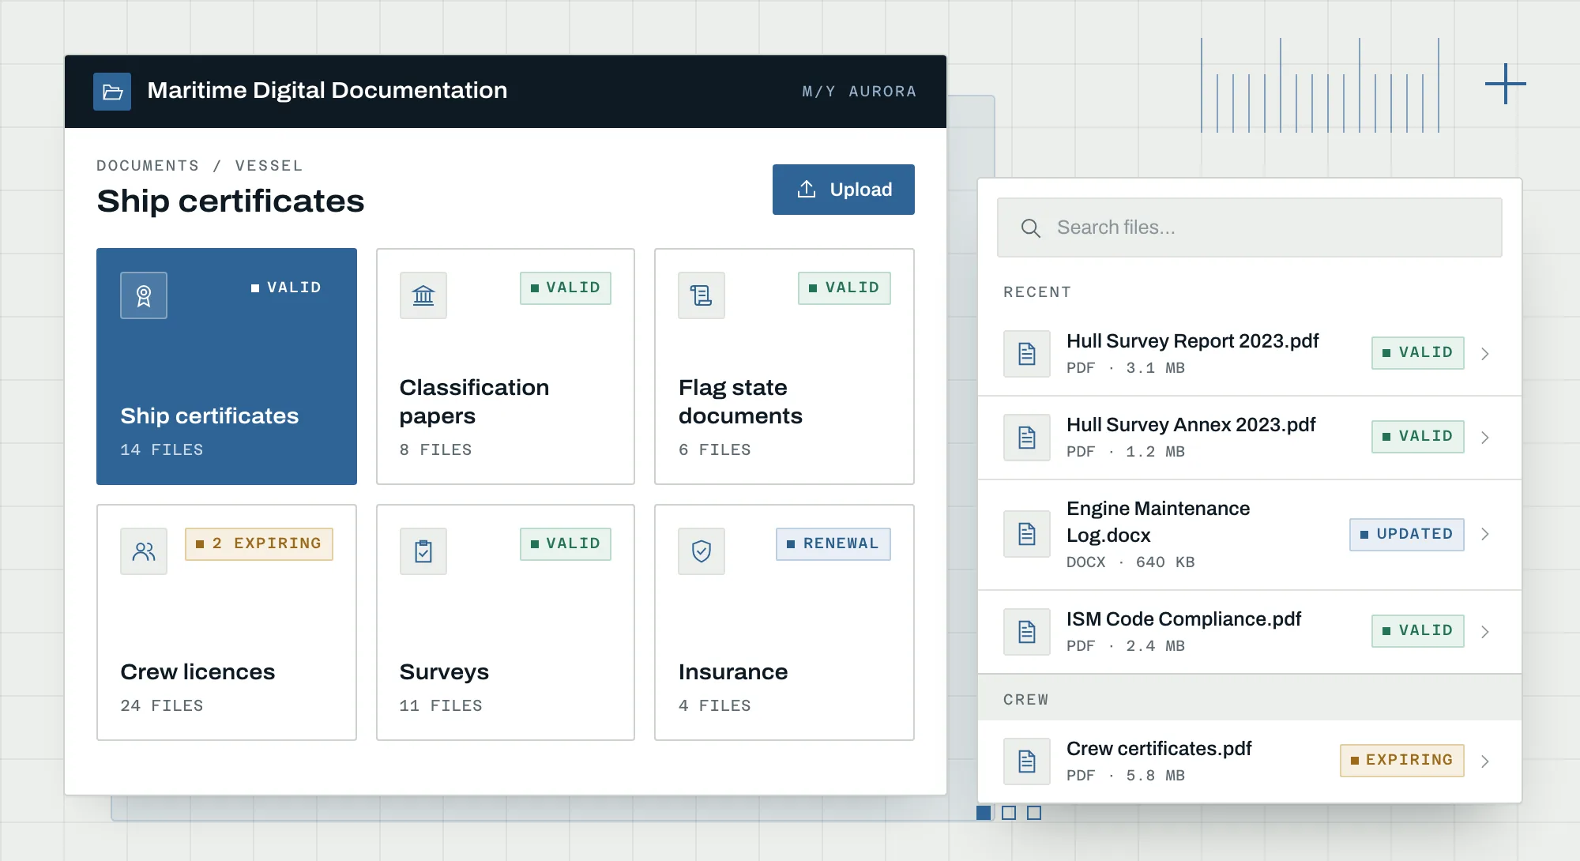Click the folder icon in the header
This screenshot has width=1580, height=861.
pos(112,92)
